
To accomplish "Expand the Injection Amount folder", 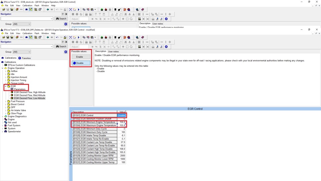I will click(6, 77).
